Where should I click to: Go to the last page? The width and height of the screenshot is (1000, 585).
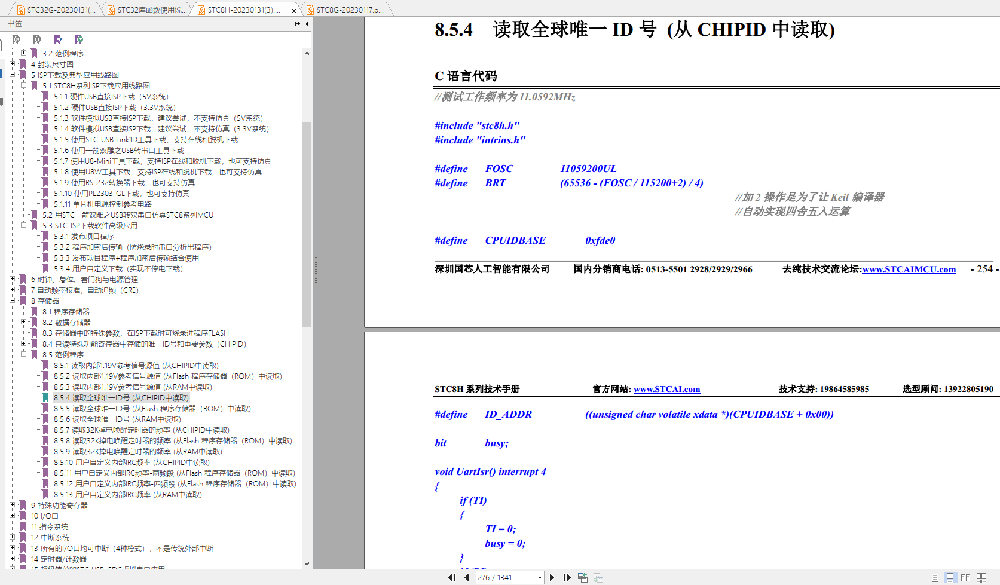pyautogui.click(x=567, y=577)
